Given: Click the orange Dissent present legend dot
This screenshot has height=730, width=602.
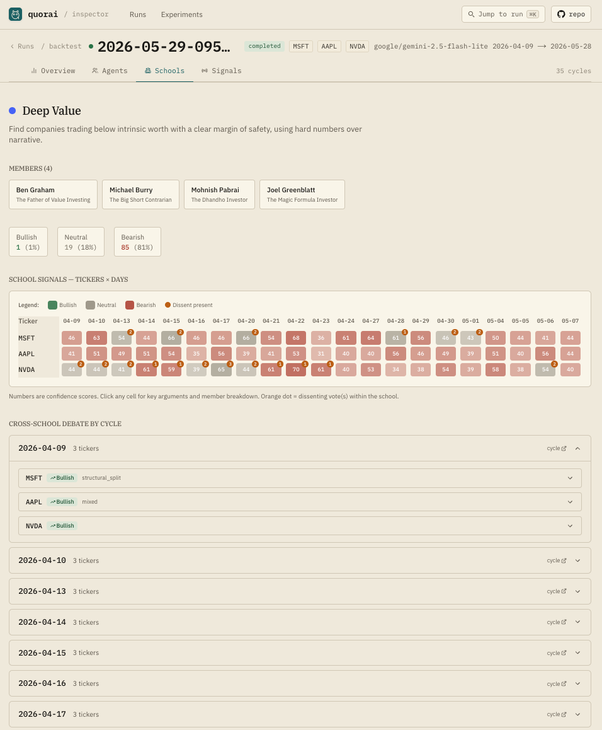Looking at the screenshot, I should pos(168,305).
